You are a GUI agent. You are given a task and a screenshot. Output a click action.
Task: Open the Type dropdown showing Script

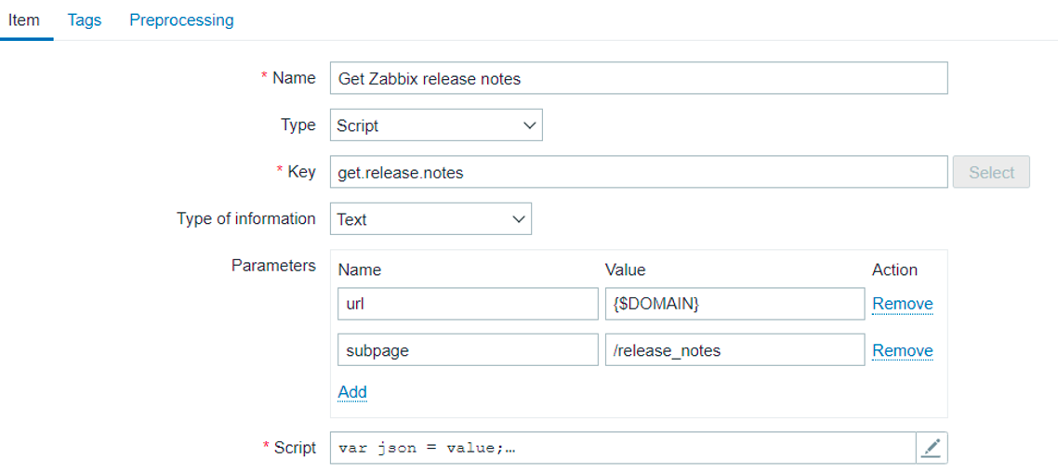coord(436,125)
